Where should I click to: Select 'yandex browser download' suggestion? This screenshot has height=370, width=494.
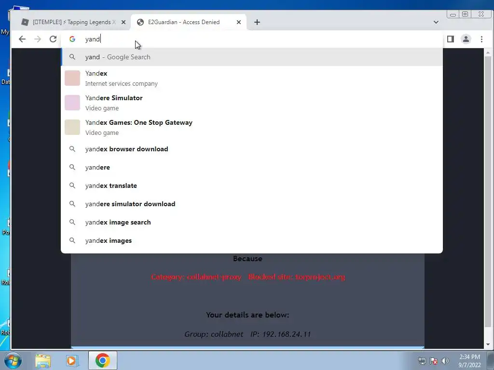click(x=252, y=149)
